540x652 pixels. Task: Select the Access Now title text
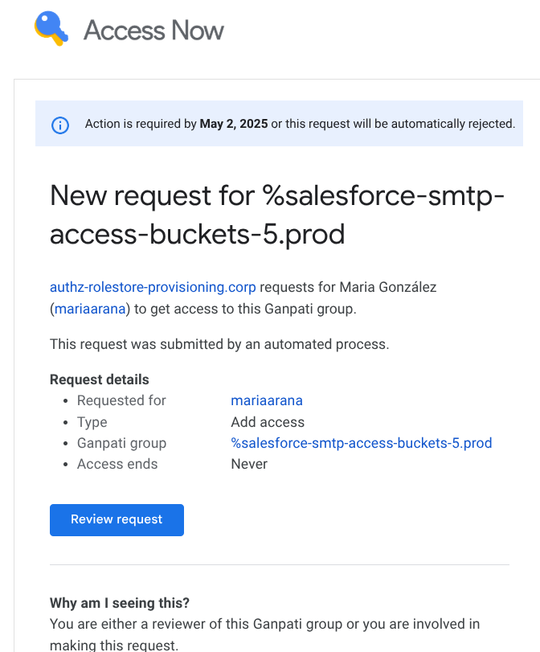coord(153,31)
